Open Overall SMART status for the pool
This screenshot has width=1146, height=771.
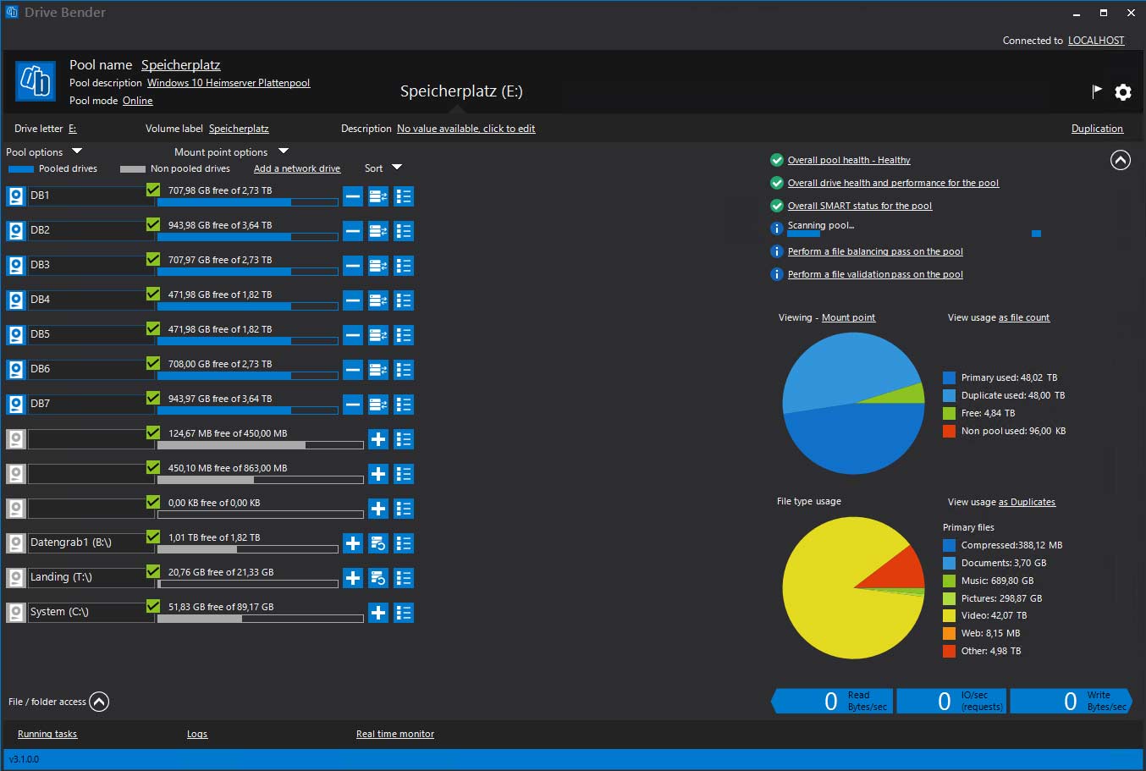[860, 206]
